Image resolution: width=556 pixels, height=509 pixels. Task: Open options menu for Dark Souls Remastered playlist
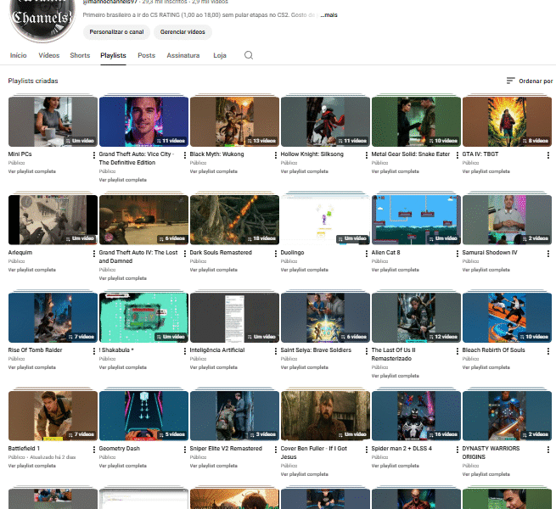276,254
